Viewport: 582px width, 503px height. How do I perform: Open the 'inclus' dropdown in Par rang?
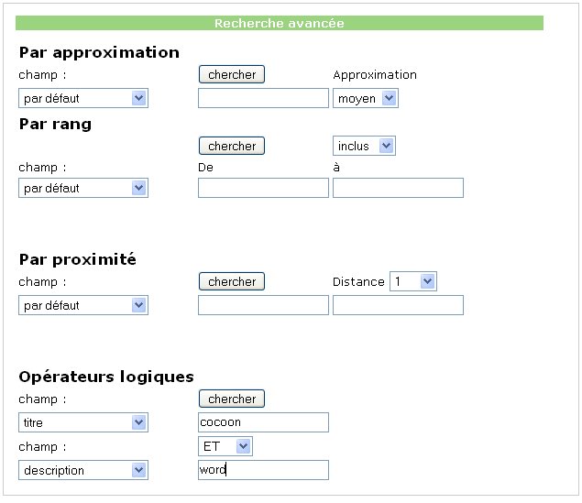tap(364, 146)
